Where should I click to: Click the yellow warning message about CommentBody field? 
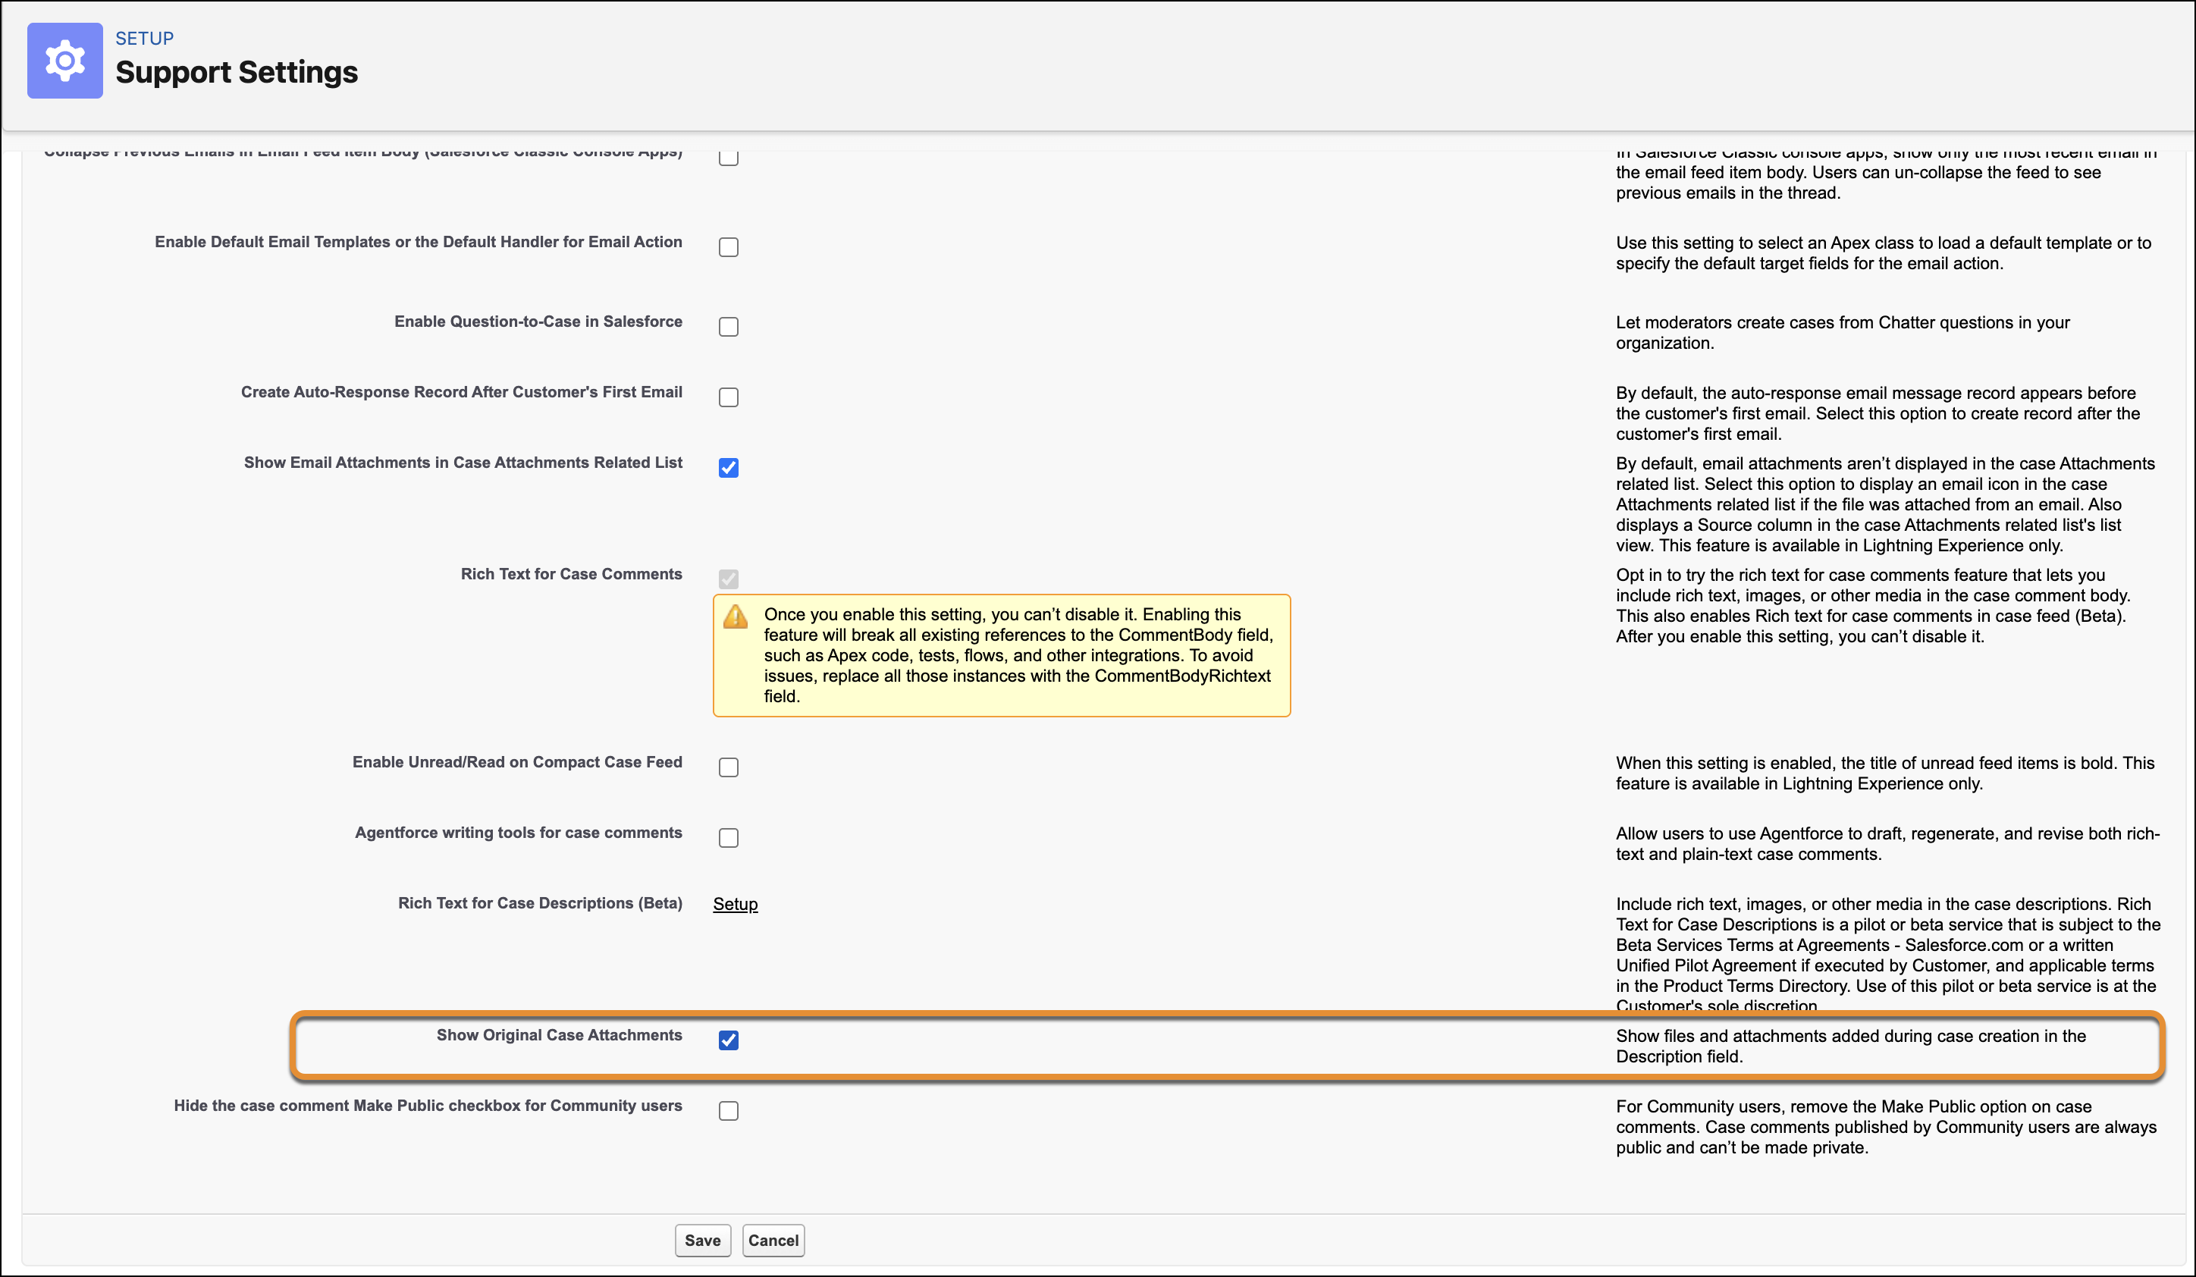point(1002,655)
